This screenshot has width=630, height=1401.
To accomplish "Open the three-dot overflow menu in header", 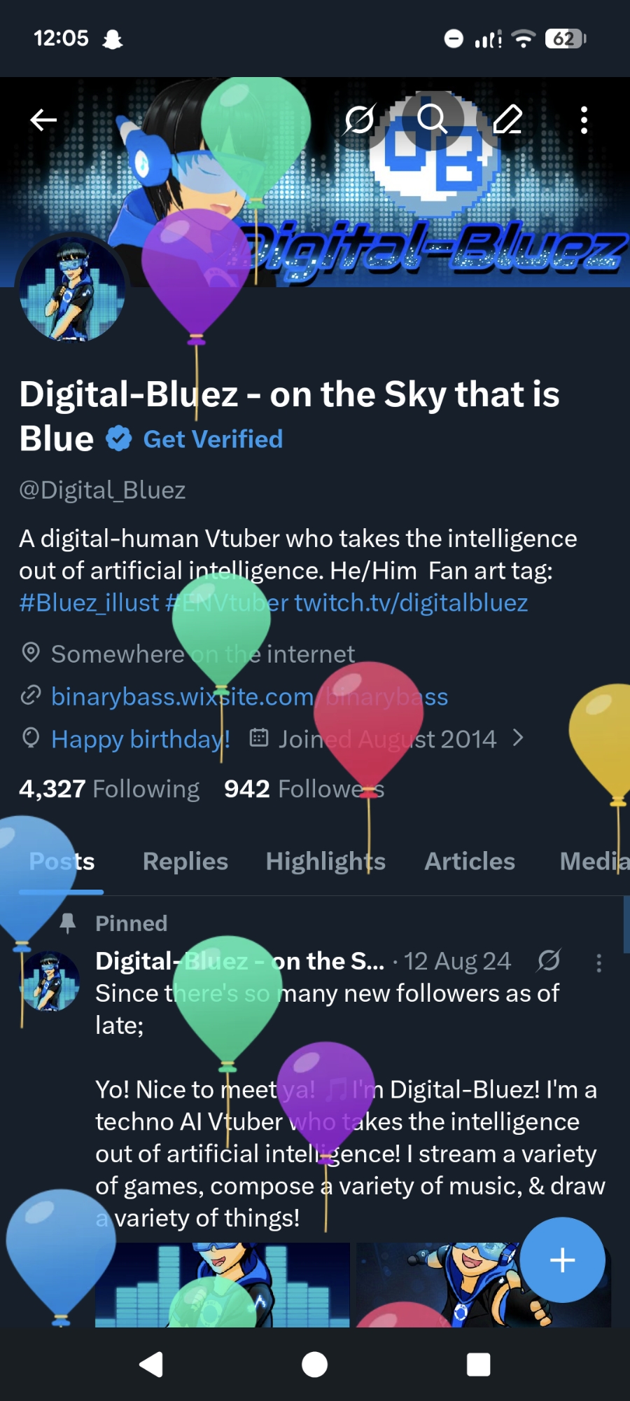I will coord(584,120).
